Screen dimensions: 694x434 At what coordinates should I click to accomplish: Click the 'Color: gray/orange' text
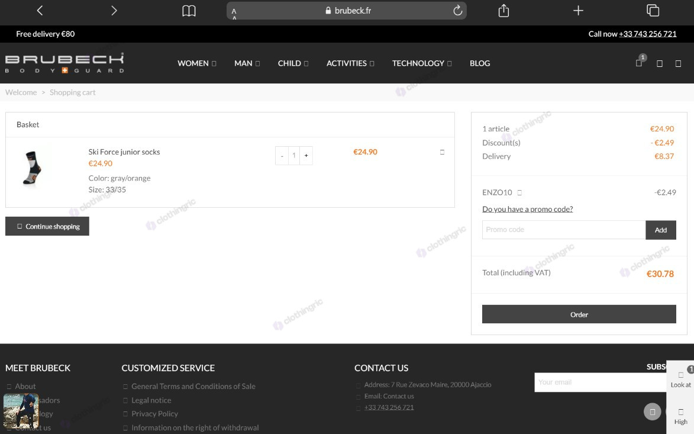(120, 178)
